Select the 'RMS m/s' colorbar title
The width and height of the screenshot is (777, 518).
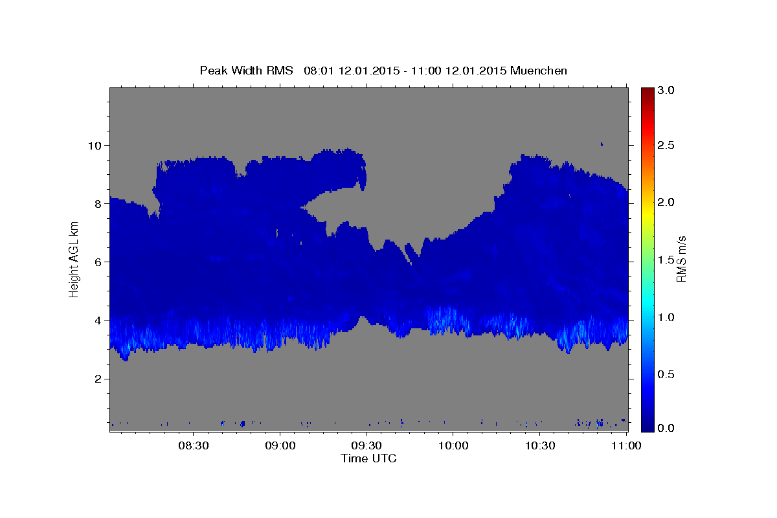point(681,259)
